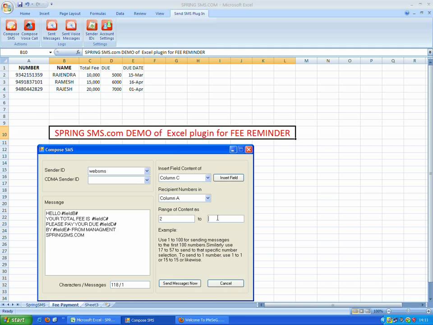Select cell with total fee 20,000
The width and height of the screenshot is (433, 325).
click(90, 89)
